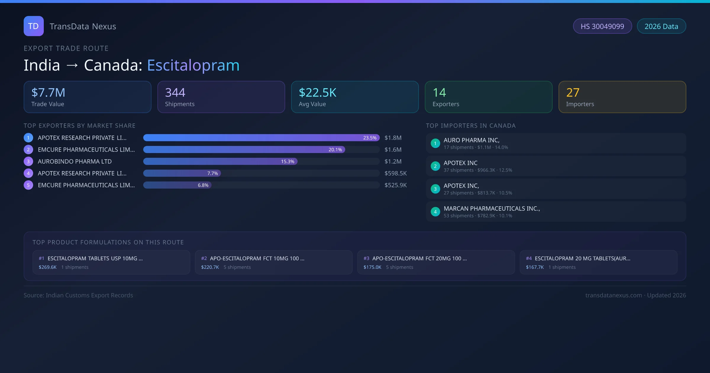
Task: Select the 344 Shipments stat card
Action: (x=221, y=97)
